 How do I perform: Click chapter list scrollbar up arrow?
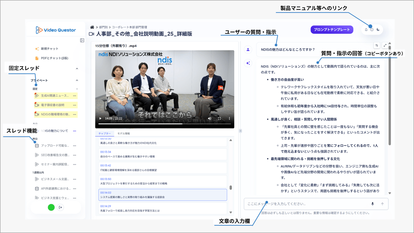[x=231, y=140]
